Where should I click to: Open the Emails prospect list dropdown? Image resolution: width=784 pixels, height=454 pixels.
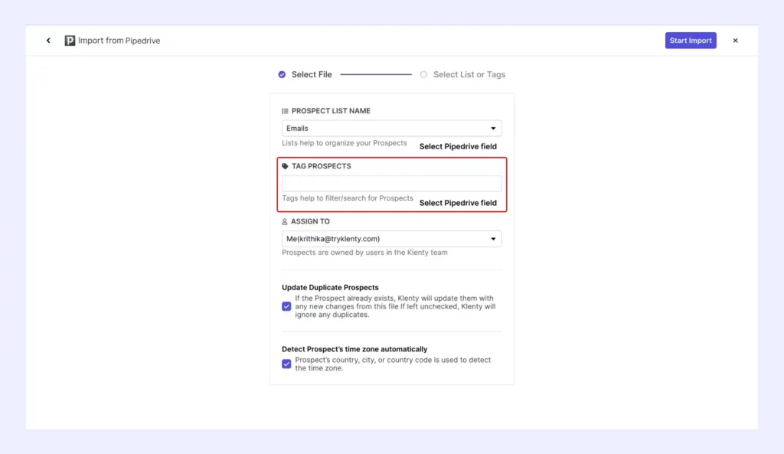coord(391,129)
